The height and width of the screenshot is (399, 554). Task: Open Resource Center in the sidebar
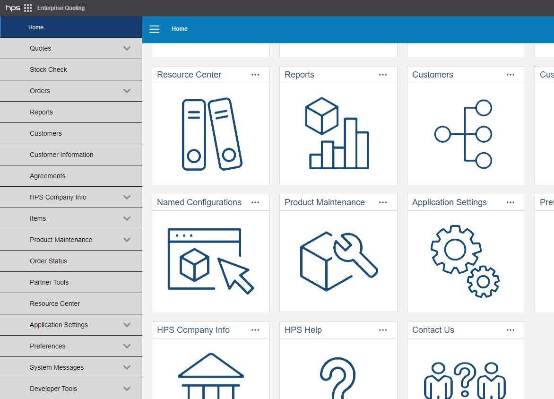tap(71, 303)
